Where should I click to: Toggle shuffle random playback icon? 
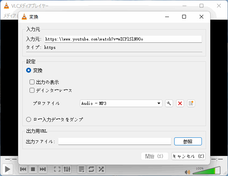pos(101,169)
